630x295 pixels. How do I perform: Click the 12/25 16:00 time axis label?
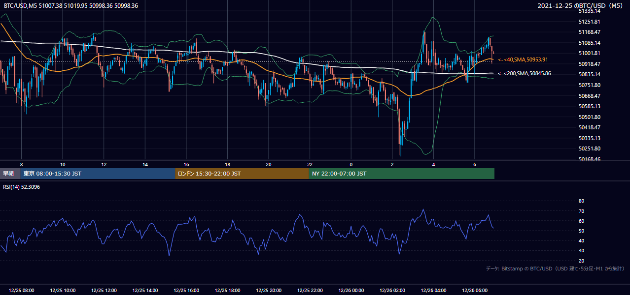point(186,291)
